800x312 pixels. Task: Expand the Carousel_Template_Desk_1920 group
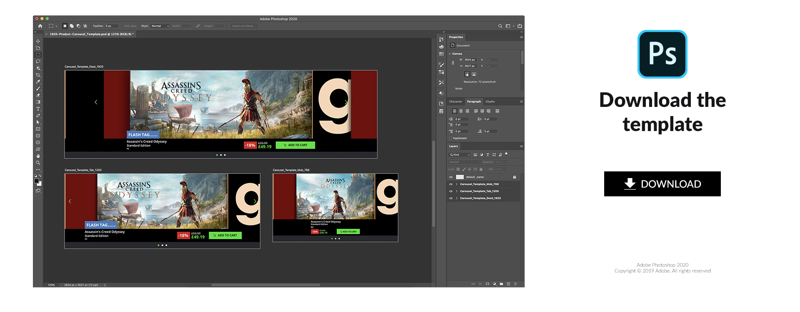[x=457, y=198]
